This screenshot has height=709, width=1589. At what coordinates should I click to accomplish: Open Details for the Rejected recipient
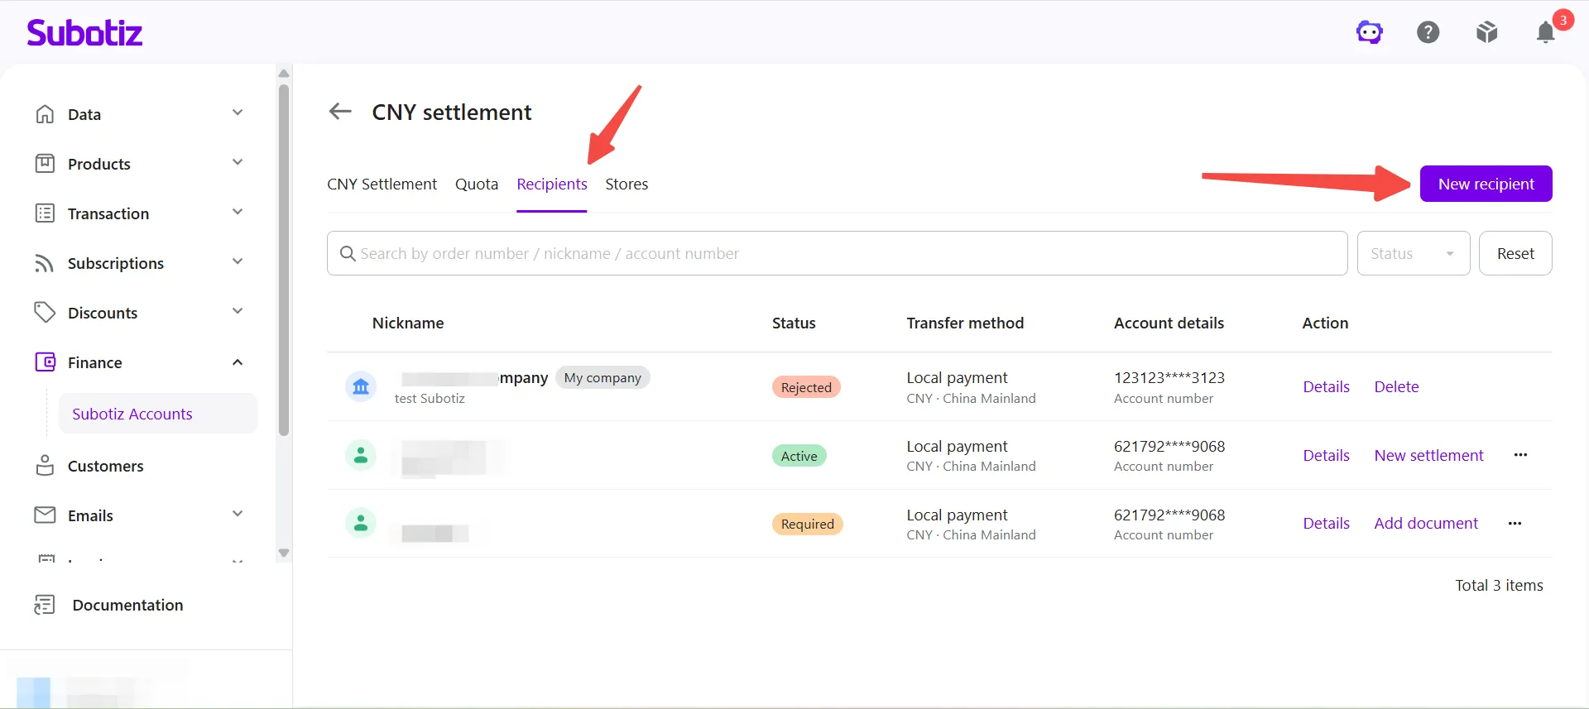(x=1326, y=386)
